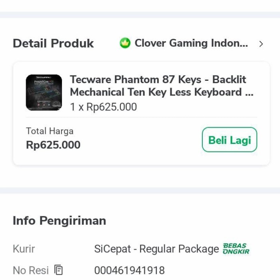Click the Kurir label
Viewport: 280px width, 280px height.
(x=24, y=249)
